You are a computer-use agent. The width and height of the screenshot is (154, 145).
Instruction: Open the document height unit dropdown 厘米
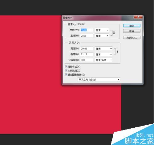[x=104, y=54]
